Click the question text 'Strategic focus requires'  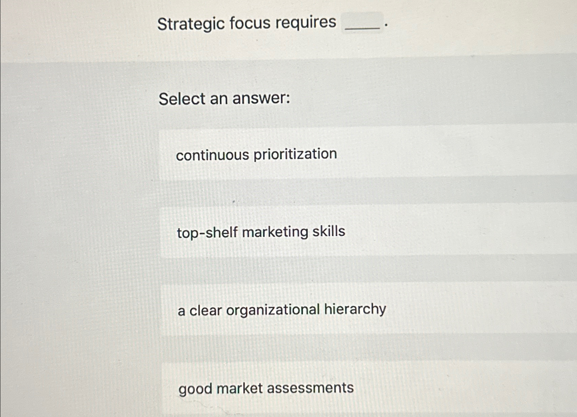(x=247, y=23)
